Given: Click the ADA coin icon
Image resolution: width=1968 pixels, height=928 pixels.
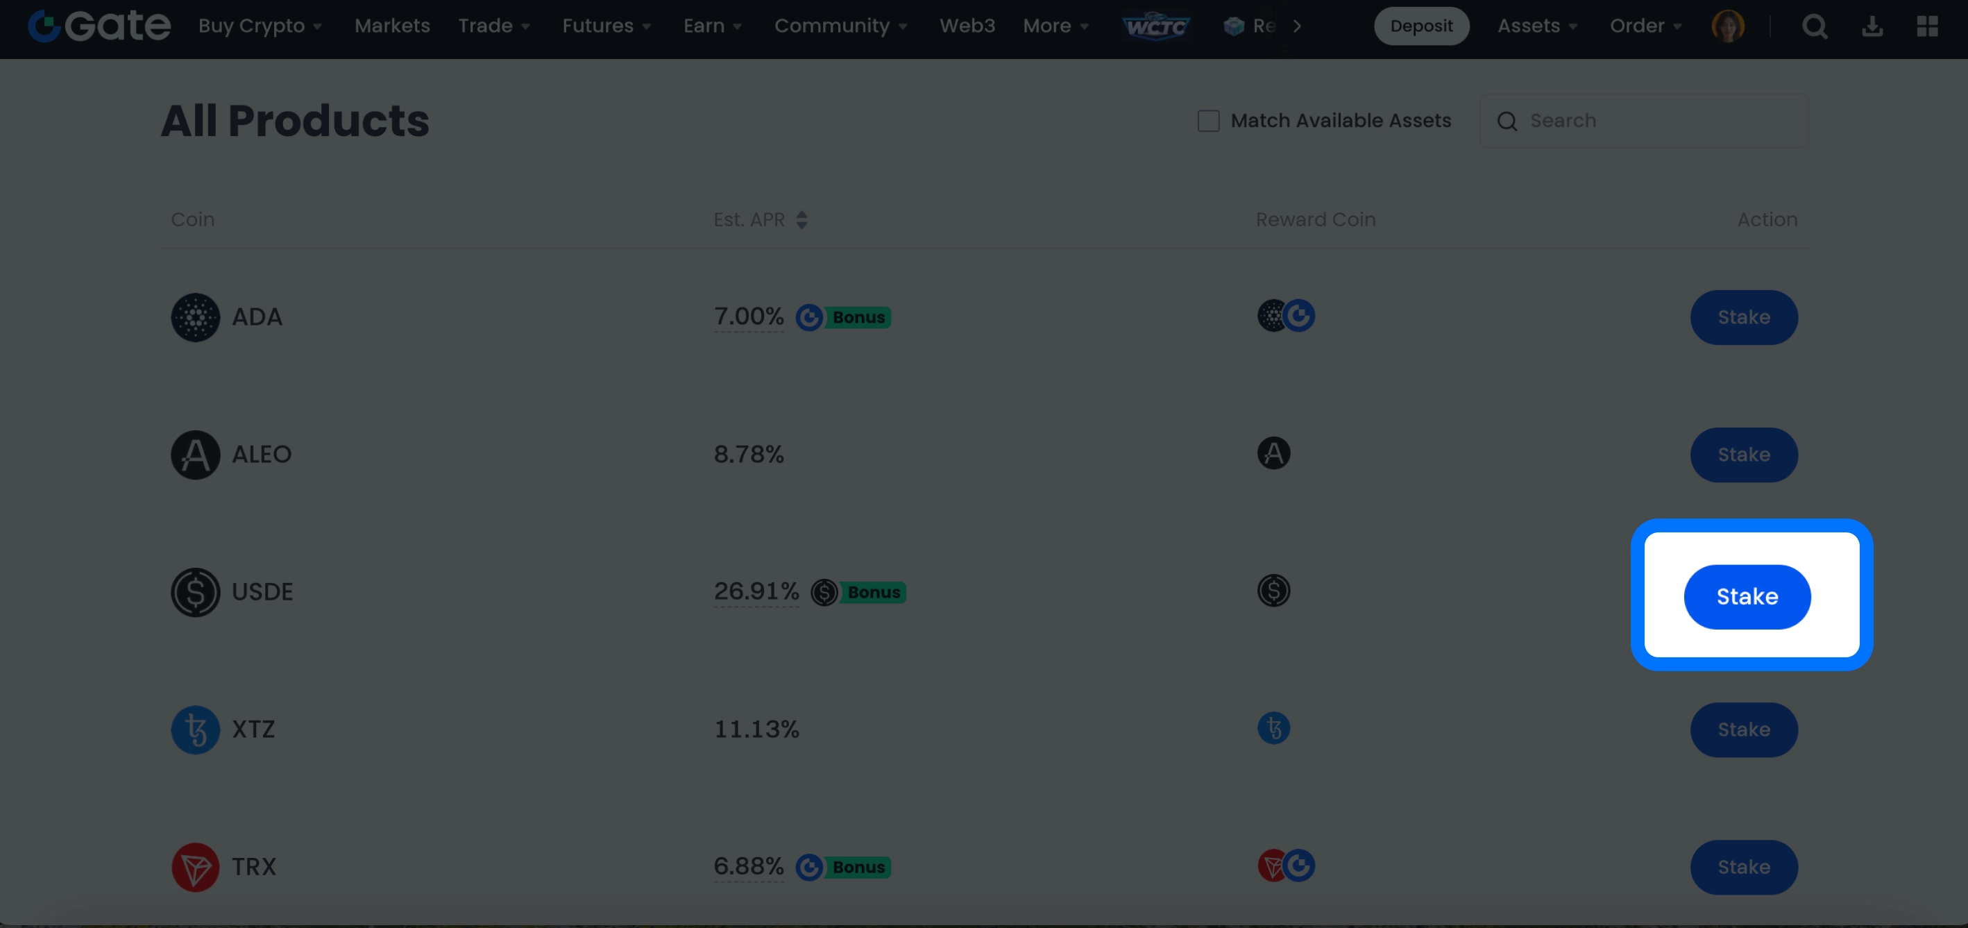Looking at the screenshot, I should [x=195, y=317].
